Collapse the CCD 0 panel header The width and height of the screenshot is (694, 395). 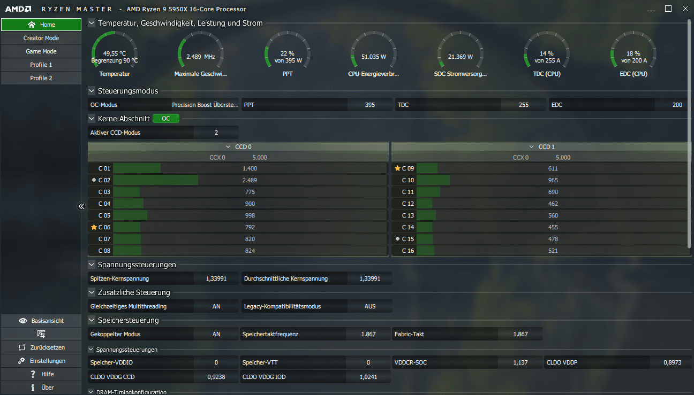pos(229,146)
